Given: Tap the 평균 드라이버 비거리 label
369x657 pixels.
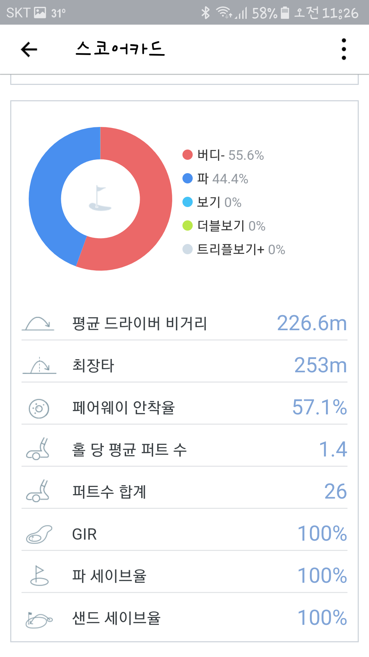Looking at the screenshot, I should click(x=140, y=323).
